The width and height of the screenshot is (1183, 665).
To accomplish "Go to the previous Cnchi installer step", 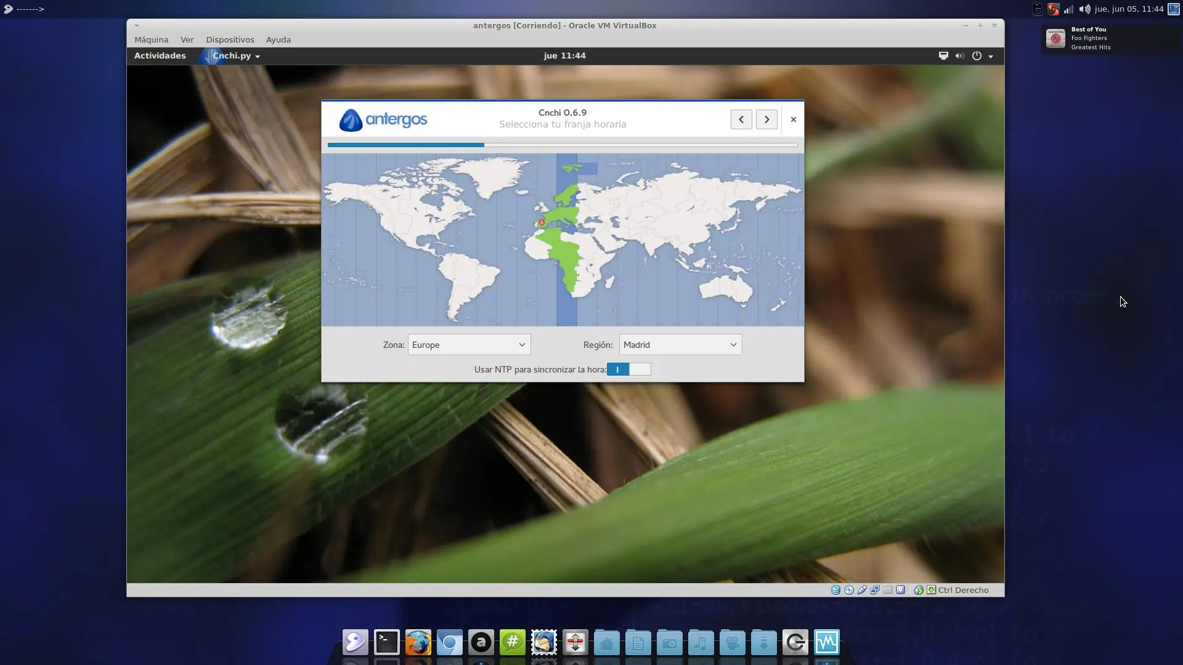I will 741,119.
